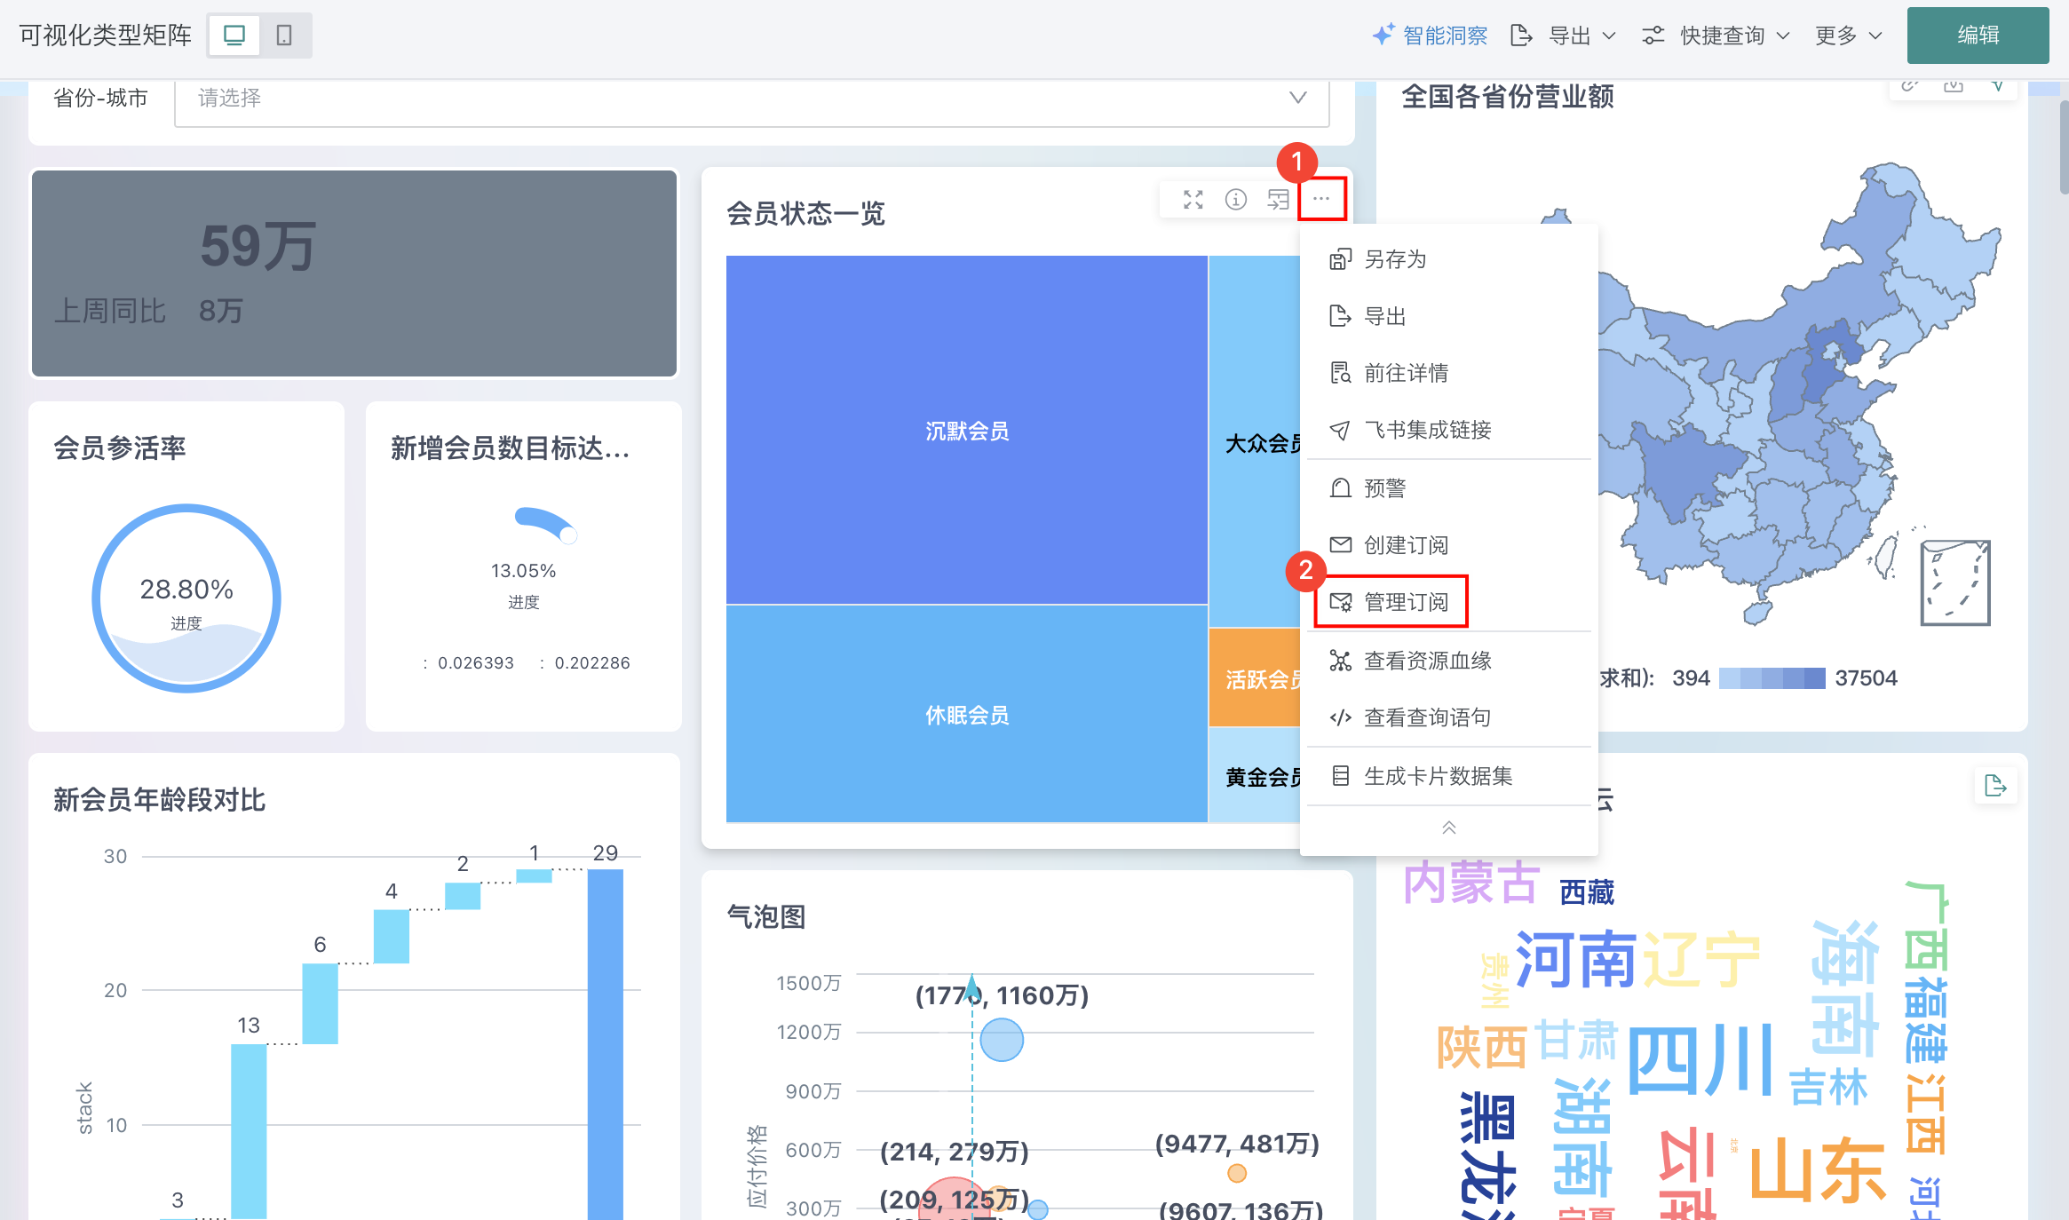Click the 沉默会员 treemap block
The width and height of the screenshot is (2069, 1220).
(966, 431)
